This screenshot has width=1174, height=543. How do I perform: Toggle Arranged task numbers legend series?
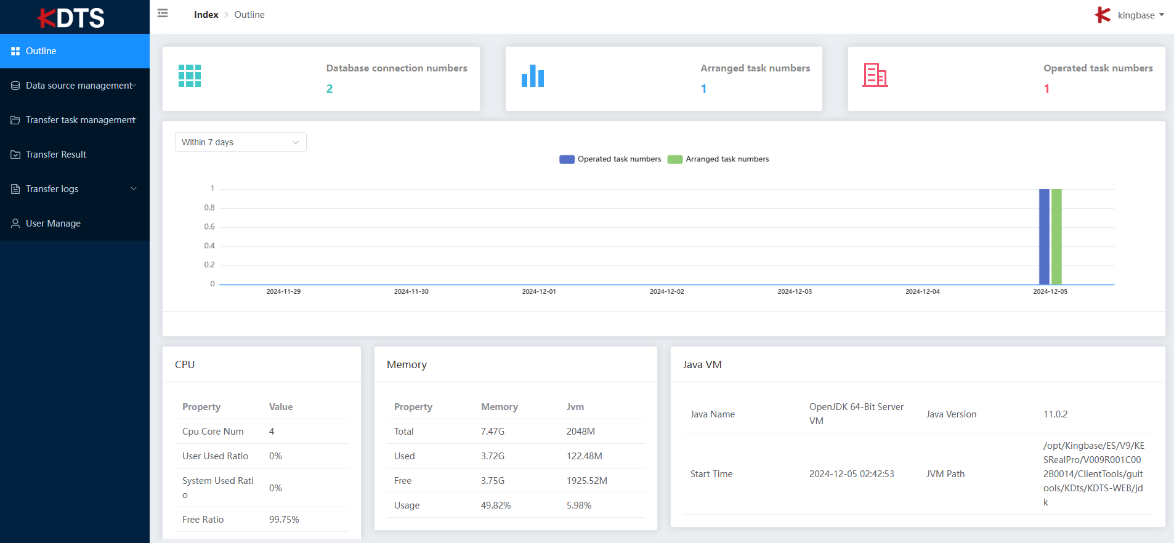[718, 159]
